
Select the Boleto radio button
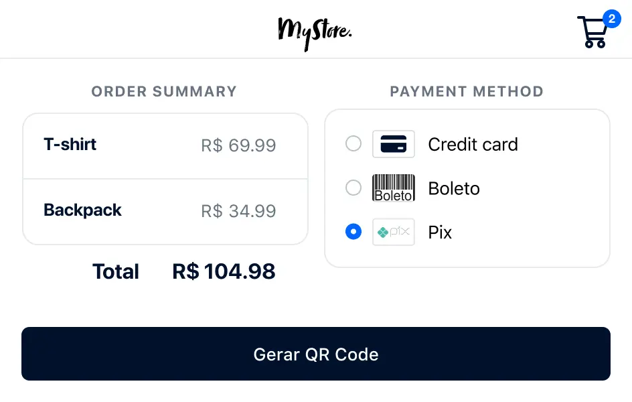(x=353, y=188)
